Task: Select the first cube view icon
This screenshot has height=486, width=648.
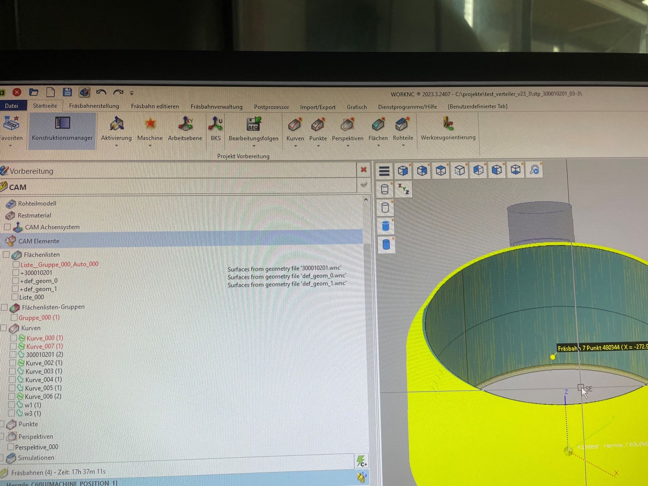Action: pos(403,170)
